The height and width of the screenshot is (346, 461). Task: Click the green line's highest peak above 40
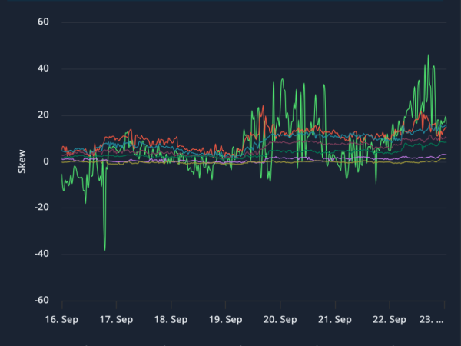click(x=428, y=55)
